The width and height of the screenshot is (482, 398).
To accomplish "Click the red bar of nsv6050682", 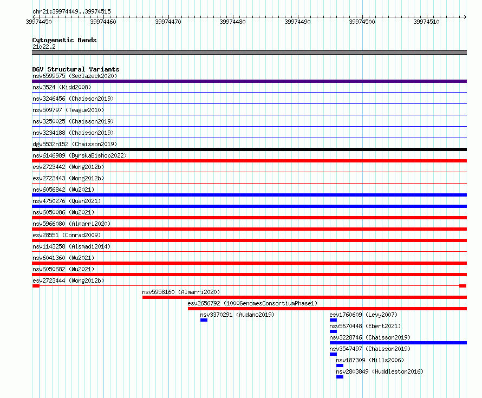I will (x=249, y=275).
